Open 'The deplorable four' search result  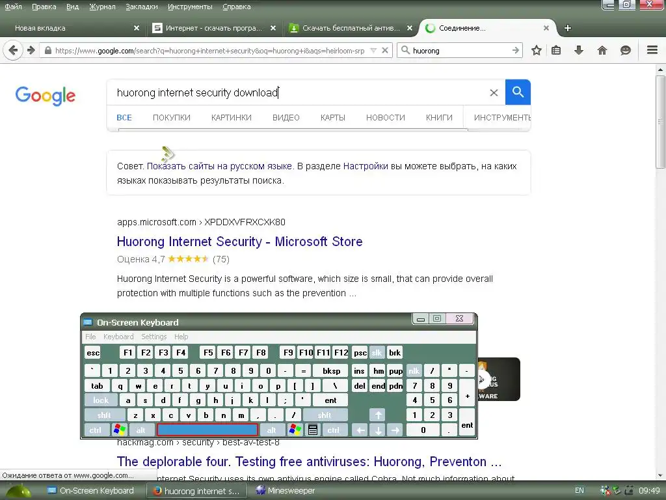point(309,462)
